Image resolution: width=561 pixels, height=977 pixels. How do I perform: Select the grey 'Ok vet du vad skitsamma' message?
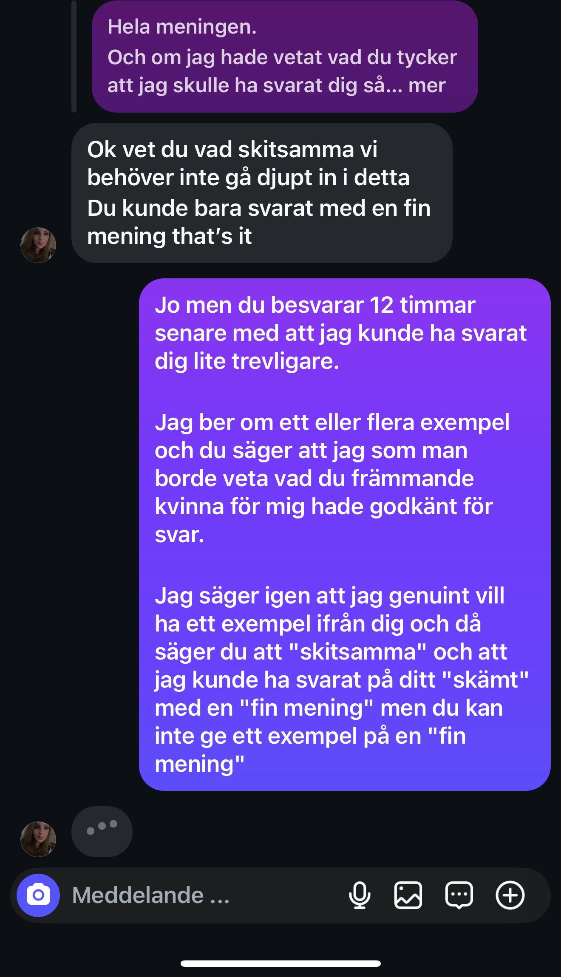[x=262, y=193]
